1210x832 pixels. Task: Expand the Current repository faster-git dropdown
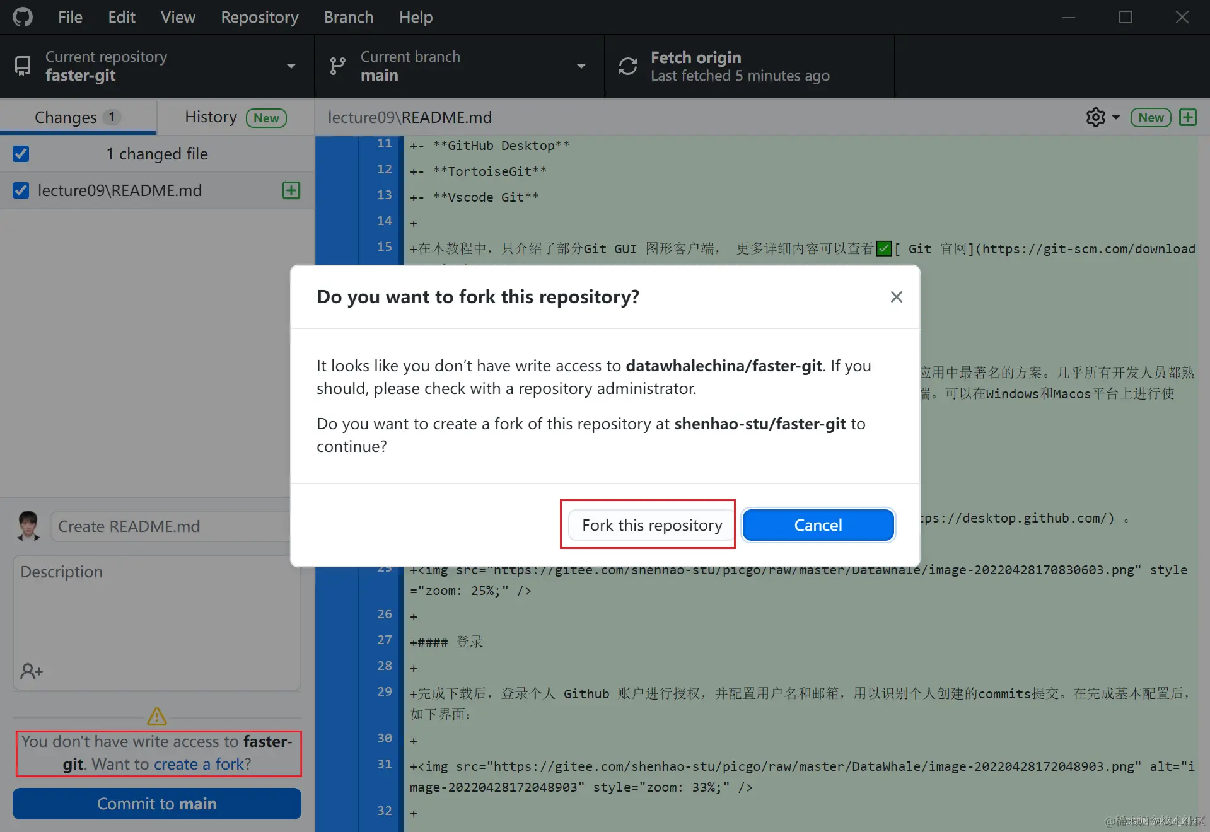pyautogui.click(x=157, y=66)
